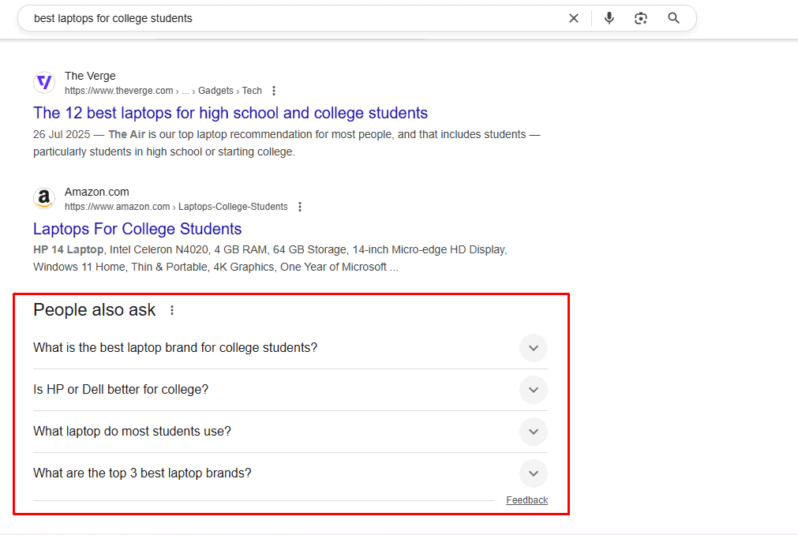Expand "What is the best laptop brand" question
Viewport: 798px width, 535px height.
(x=533, y=348)
